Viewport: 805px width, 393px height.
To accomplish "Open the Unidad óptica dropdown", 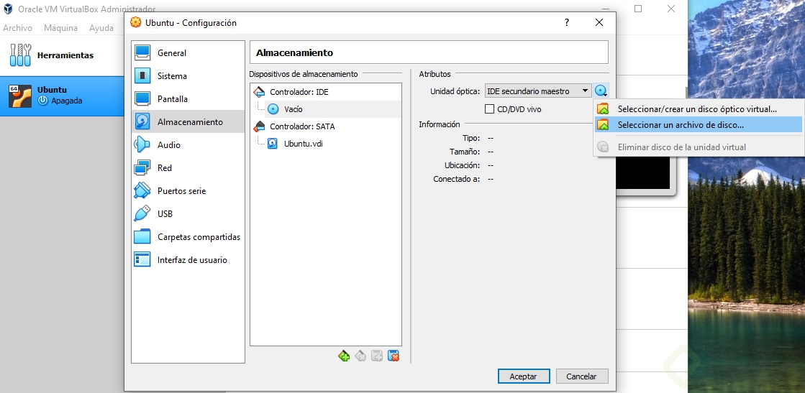I will pyautogui.click(x=538, y=91).
